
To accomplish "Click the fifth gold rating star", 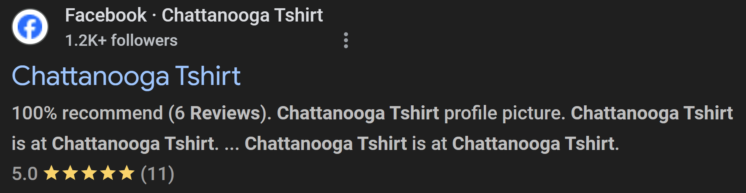I will click(x=127, y=173).
